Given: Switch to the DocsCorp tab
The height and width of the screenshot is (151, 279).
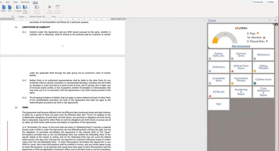Looking at the screenshot, I should [25, 2].
